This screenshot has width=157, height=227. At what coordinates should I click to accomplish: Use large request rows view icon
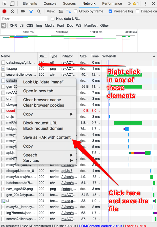point(61,11)
